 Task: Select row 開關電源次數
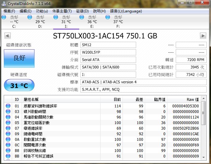point(102,145)
